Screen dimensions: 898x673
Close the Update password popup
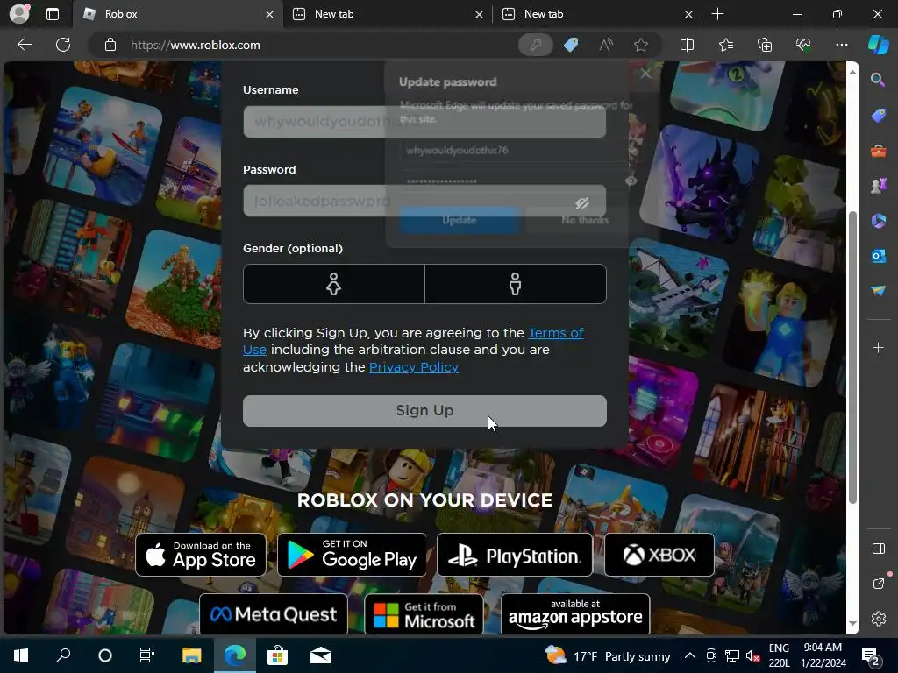645,74
